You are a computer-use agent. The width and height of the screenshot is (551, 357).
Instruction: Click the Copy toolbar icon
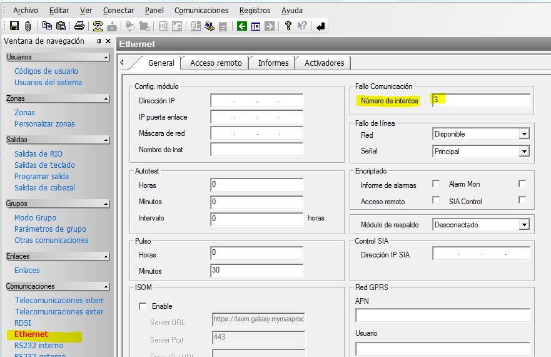[x=47, y=26]
